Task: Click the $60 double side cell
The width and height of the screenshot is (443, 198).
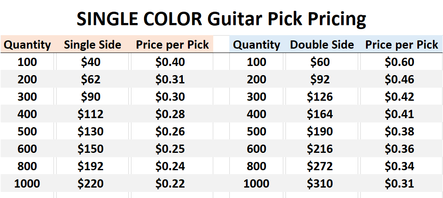Action: point(320,62)
